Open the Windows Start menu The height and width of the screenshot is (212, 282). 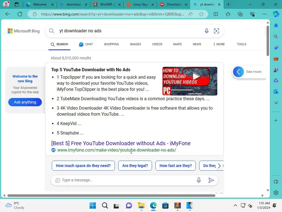click(x=93, y=205)
